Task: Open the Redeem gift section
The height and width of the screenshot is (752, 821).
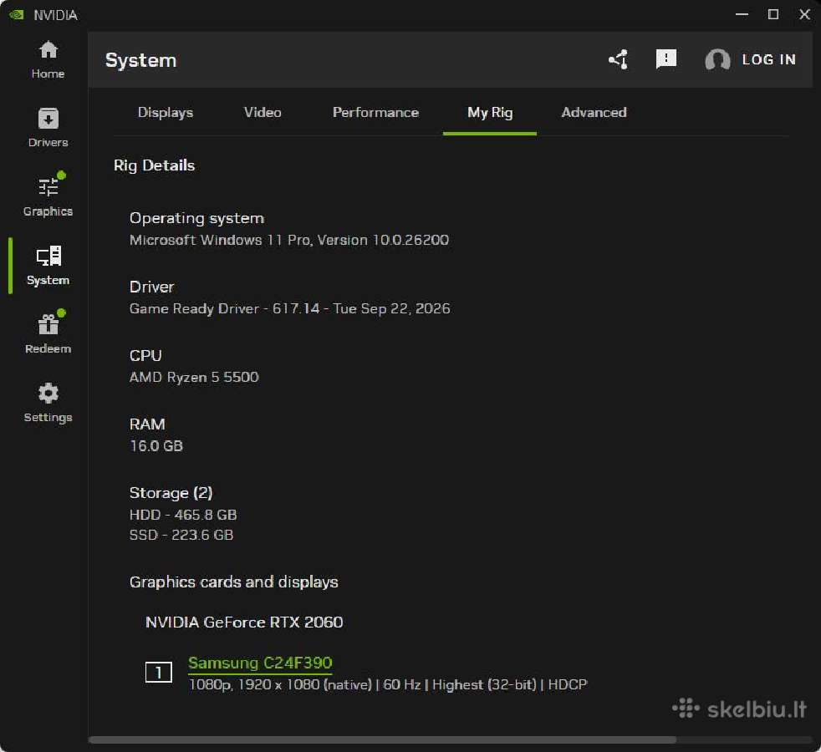Action: pyautogui.click(x=48, y=334)
